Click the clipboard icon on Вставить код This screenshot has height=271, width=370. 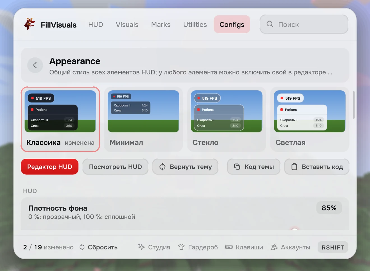[x=294, y=167]
